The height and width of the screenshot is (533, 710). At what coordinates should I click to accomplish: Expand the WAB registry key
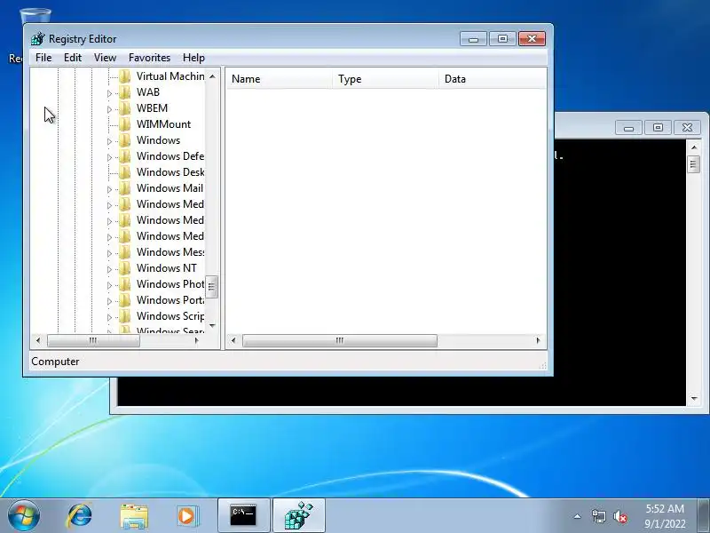109,93
